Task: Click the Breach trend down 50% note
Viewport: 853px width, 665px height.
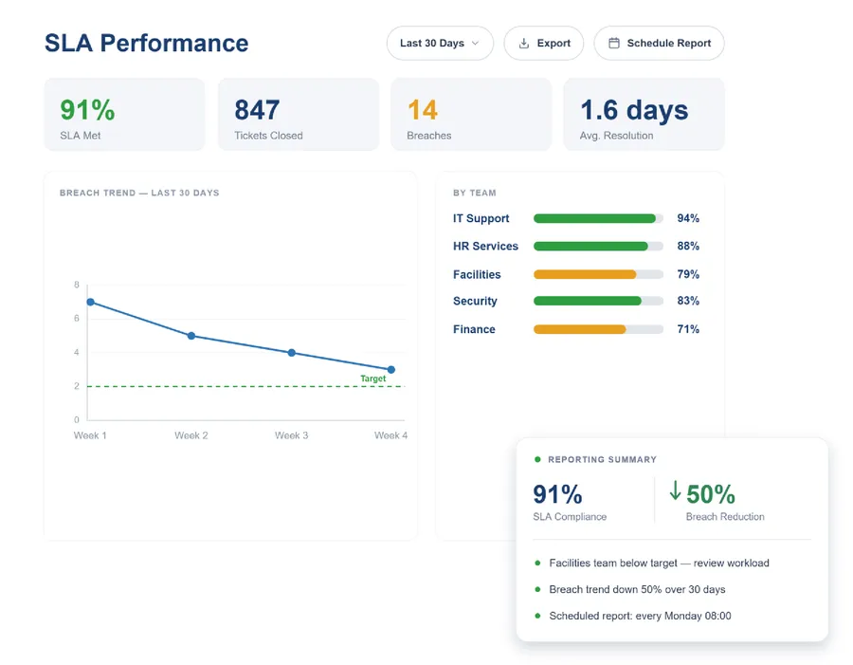Action: click(x=637, y=589)
